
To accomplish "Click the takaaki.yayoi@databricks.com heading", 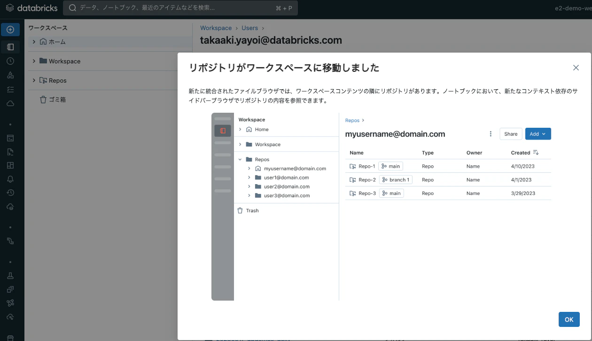I will click(271, 40).
